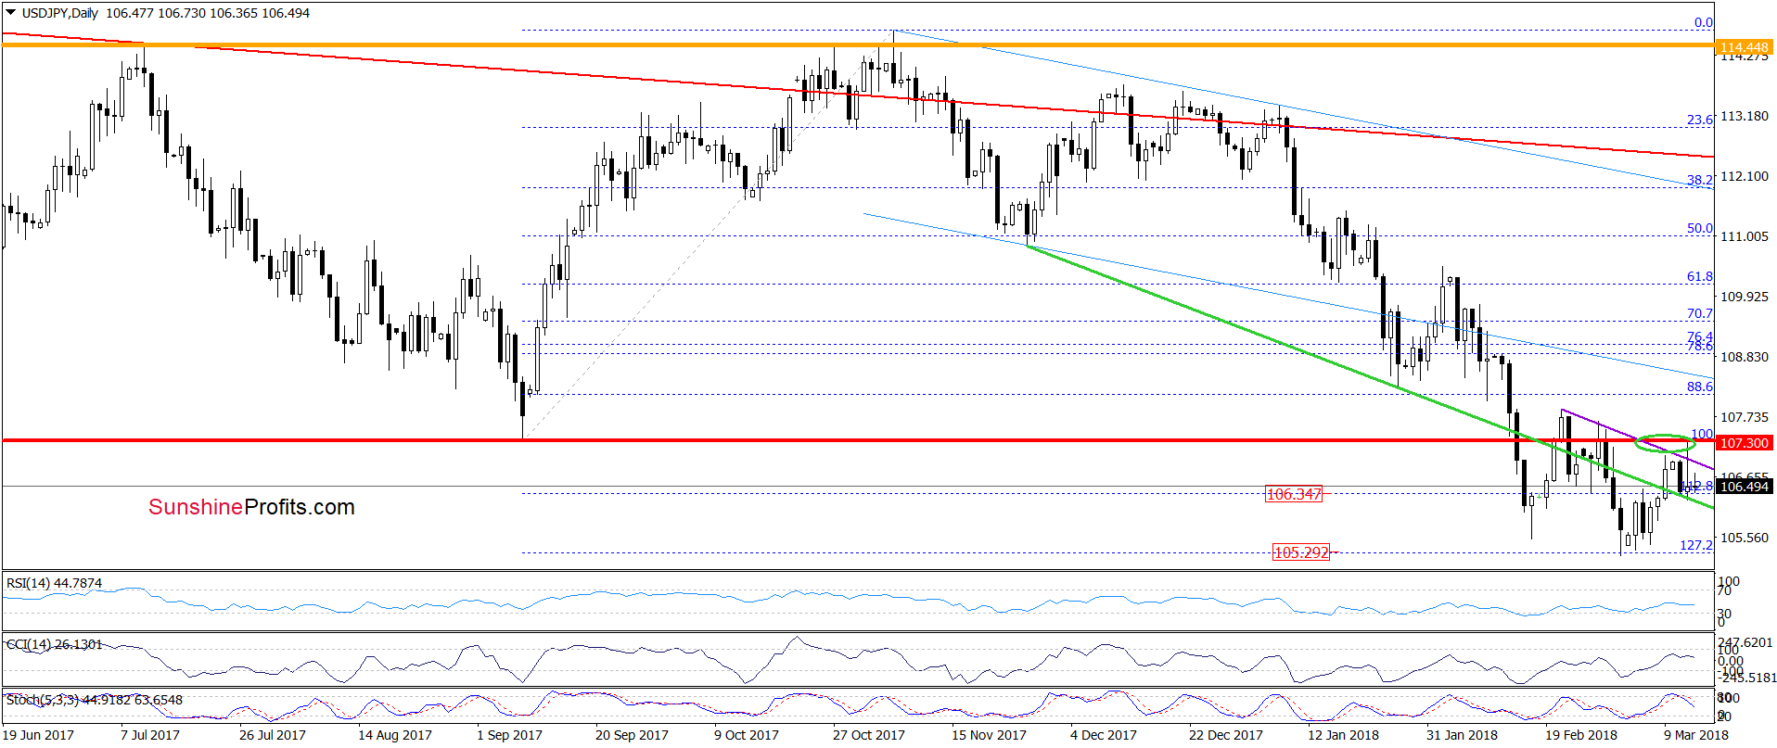
Task: Click the dropdown triangle beside USDJPY,Daily
Action: pos(11,13)
